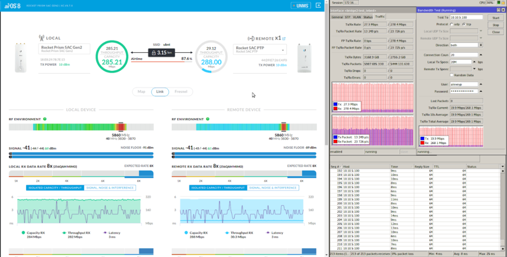Switch to the Fresnel view tab

point(180,92)
